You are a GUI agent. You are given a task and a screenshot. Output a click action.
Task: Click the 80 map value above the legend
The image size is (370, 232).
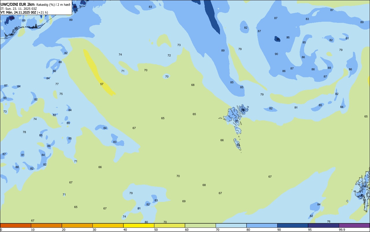[146, 222]
